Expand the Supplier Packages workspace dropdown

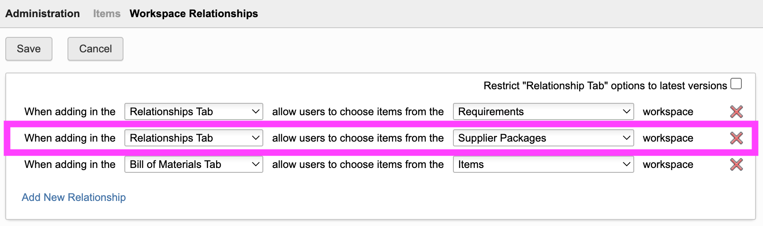pos(543,138)
